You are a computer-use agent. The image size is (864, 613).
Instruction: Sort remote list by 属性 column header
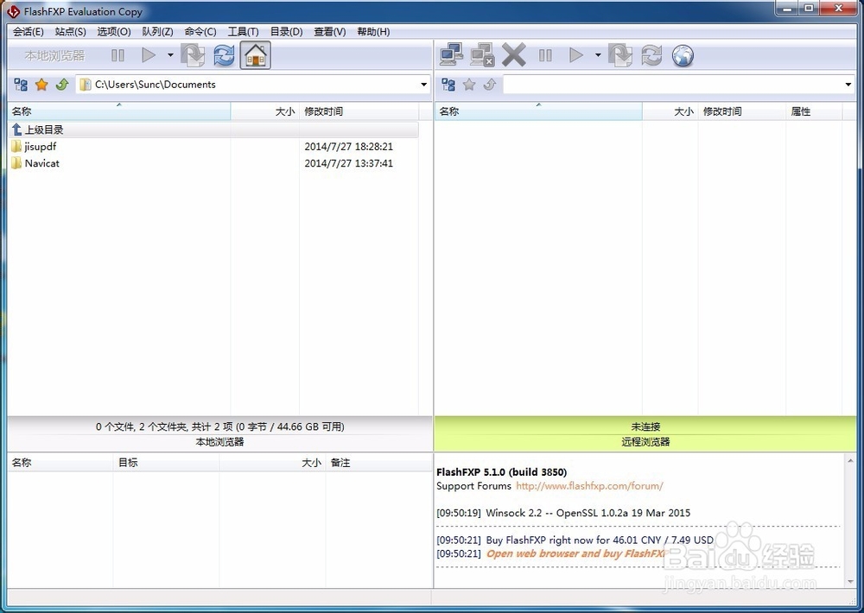[x=815, y=111]
